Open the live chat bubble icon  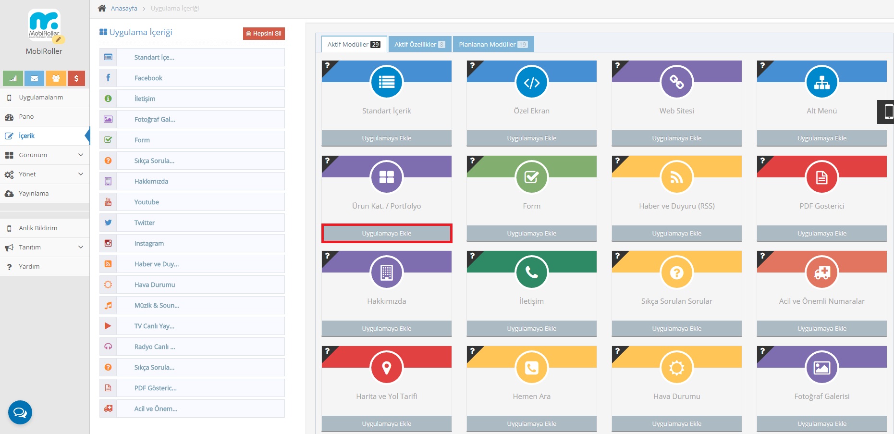[20, 412]
